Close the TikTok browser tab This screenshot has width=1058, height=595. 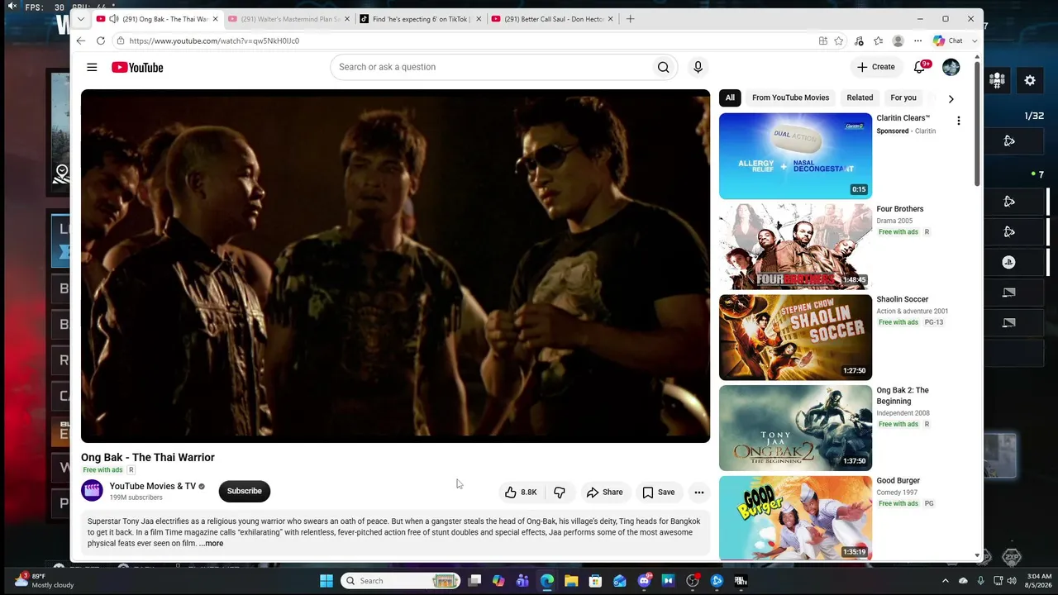[479, 19]
